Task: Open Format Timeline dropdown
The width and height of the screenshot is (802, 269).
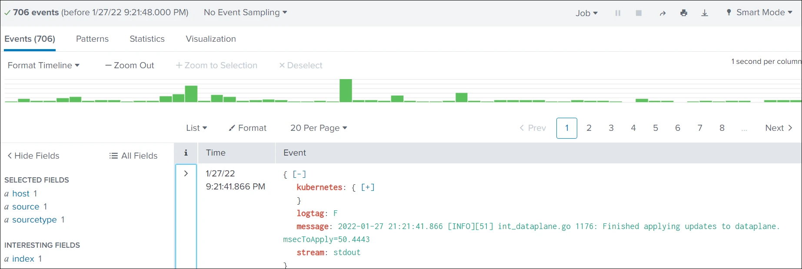Action: (x=43, y=65)
